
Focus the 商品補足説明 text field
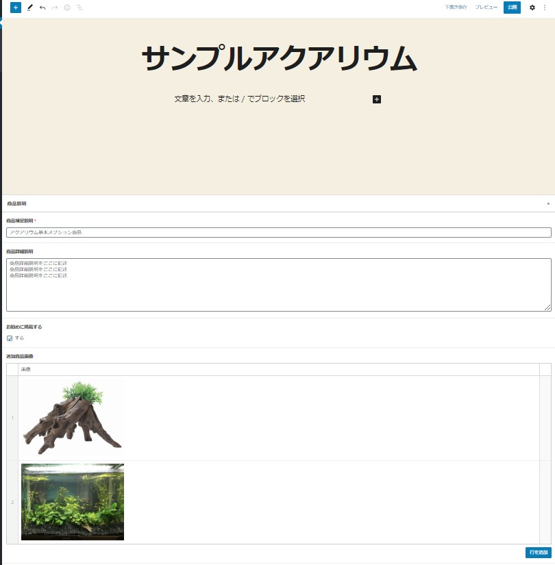pos(278,232)
